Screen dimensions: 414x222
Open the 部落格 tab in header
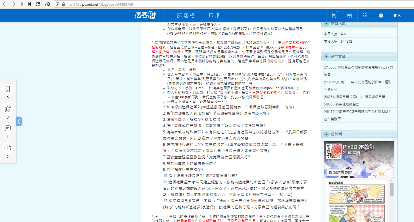pyautogui.click(x=186, y=15)
